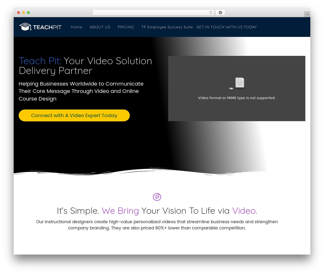This screenshot has width=324, height=274.
Task: Minimize the window with the yellow button
Action: pyautogui.click(x=23, y=13)
